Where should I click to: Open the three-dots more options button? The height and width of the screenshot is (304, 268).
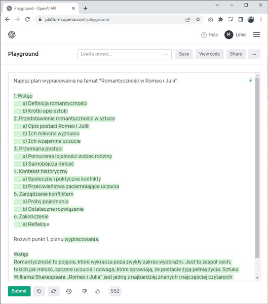(x=254, y=54)
